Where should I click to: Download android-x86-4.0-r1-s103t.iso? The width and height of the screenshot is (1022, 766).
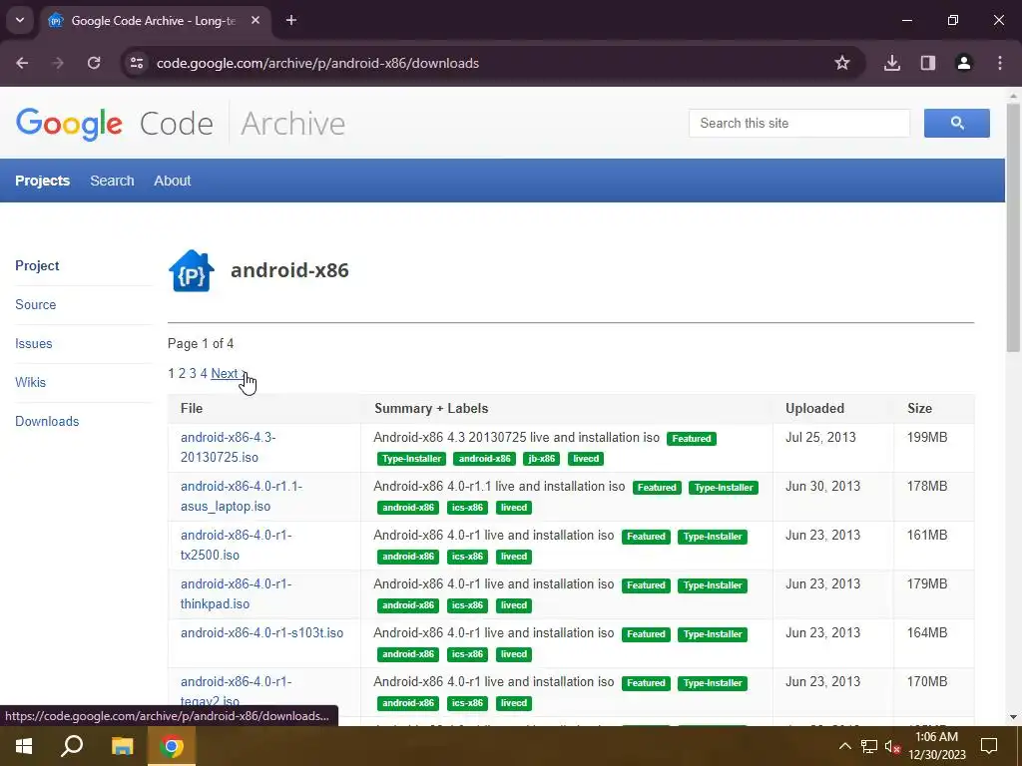261,633
